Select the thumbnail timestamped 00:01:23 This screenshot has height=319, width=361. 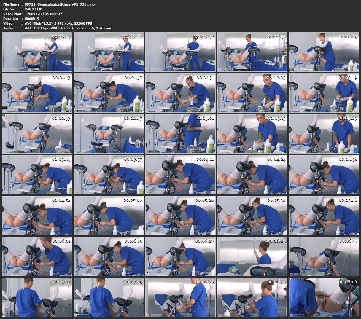click(37, 93)
